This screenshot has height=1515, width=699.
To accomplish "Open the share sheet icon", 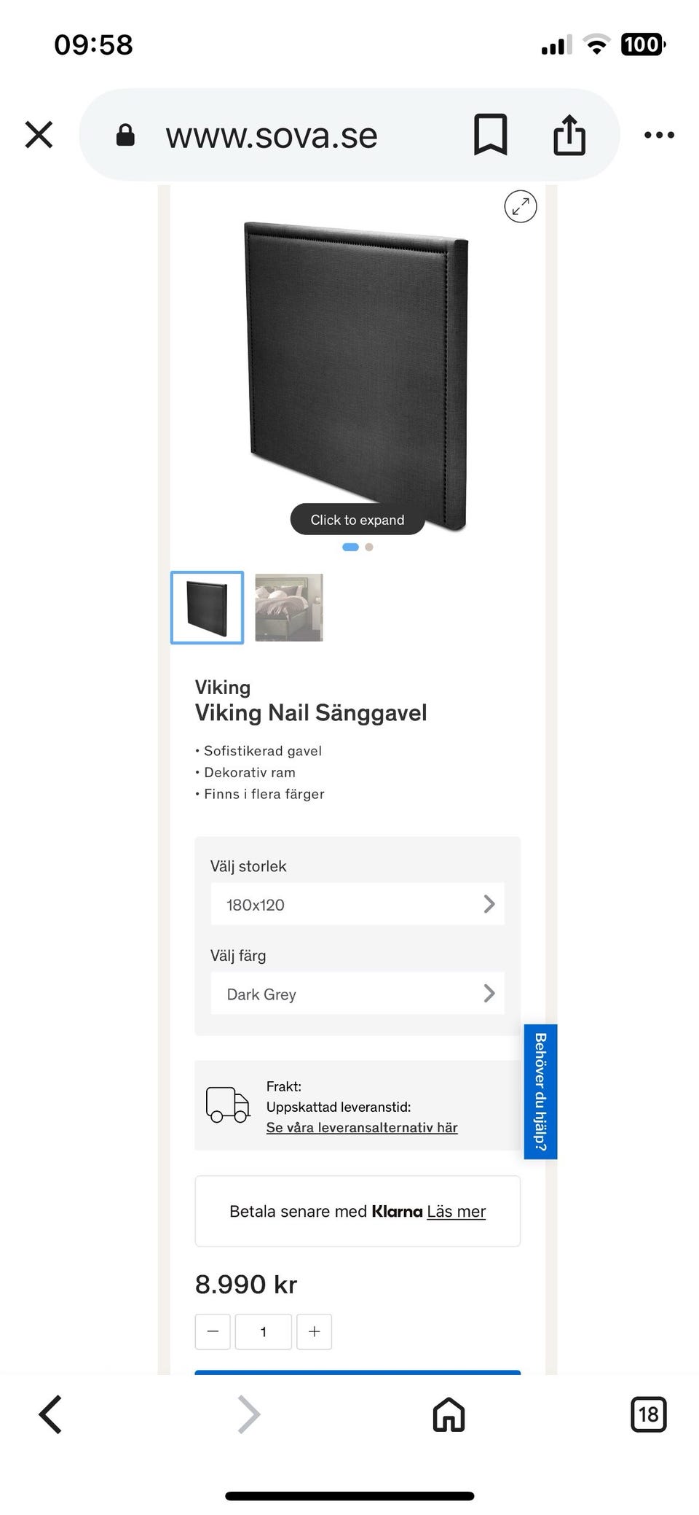I will click(x=569, y=135).
